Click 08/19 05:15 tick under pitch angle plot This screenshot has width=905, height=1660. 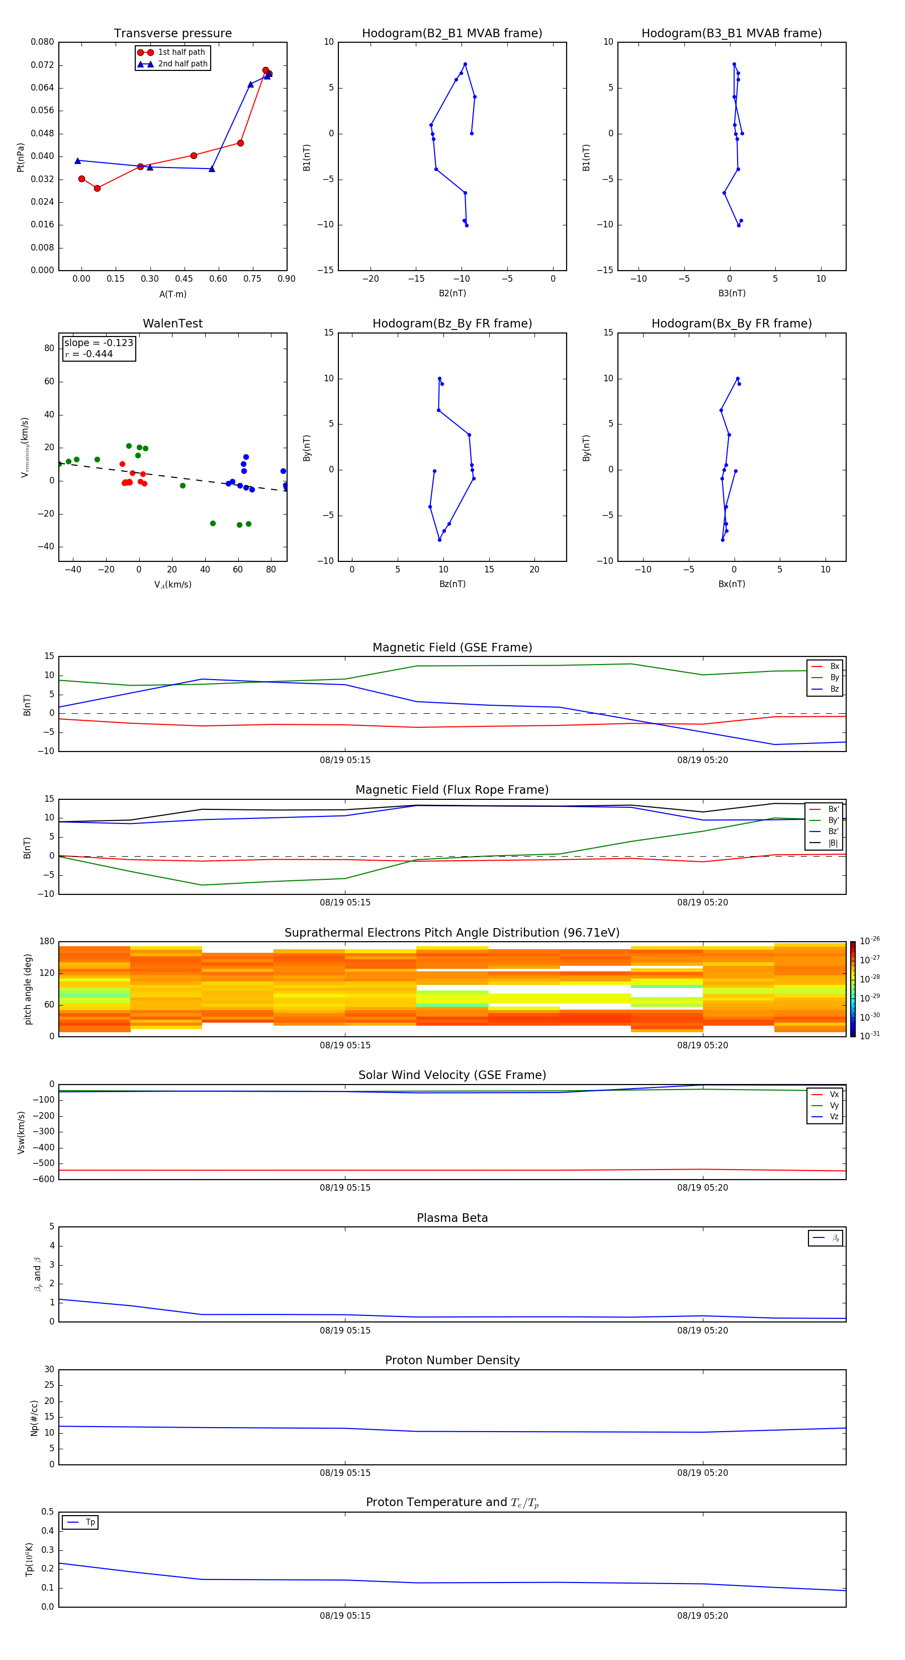point(344,1045)
